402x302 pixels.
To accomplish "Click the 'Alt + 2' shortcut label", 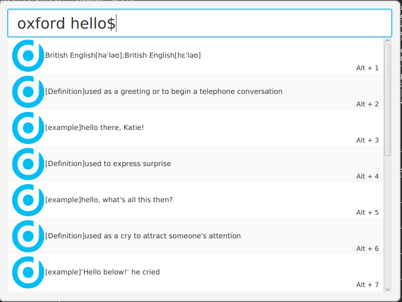I will click(367, 104).
